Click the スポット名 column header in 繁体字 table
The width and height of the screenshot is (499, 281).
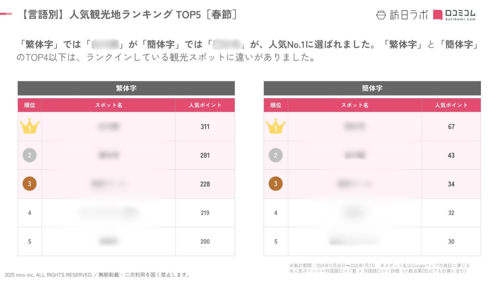pyautogui.click(x=109, y=105)
